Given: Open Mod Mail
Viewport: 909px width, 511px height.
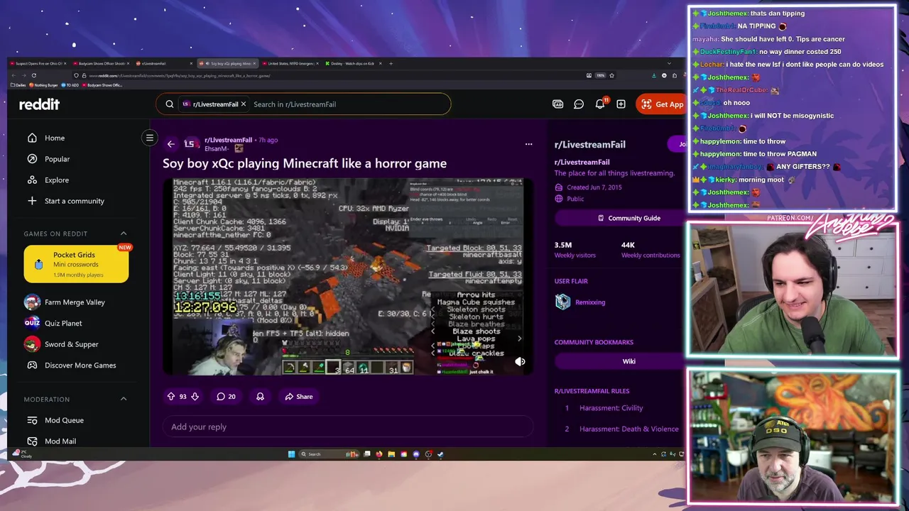Looking at the screenshot, I should 60,441.
